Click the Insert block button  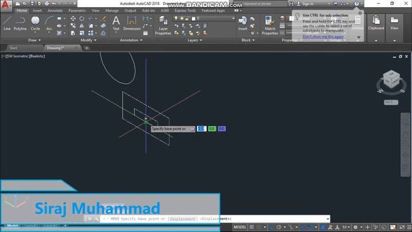243,23
